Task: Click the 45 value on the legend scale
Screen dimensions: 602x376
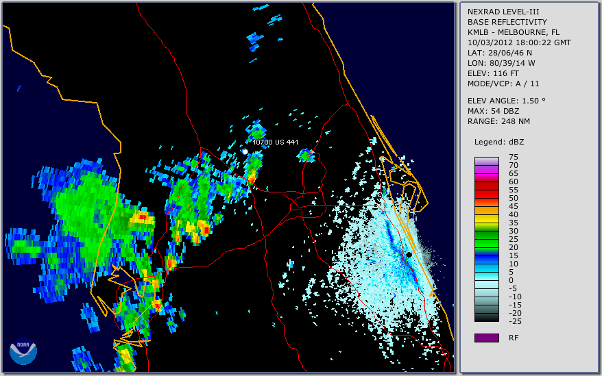Action: (514, 206)
